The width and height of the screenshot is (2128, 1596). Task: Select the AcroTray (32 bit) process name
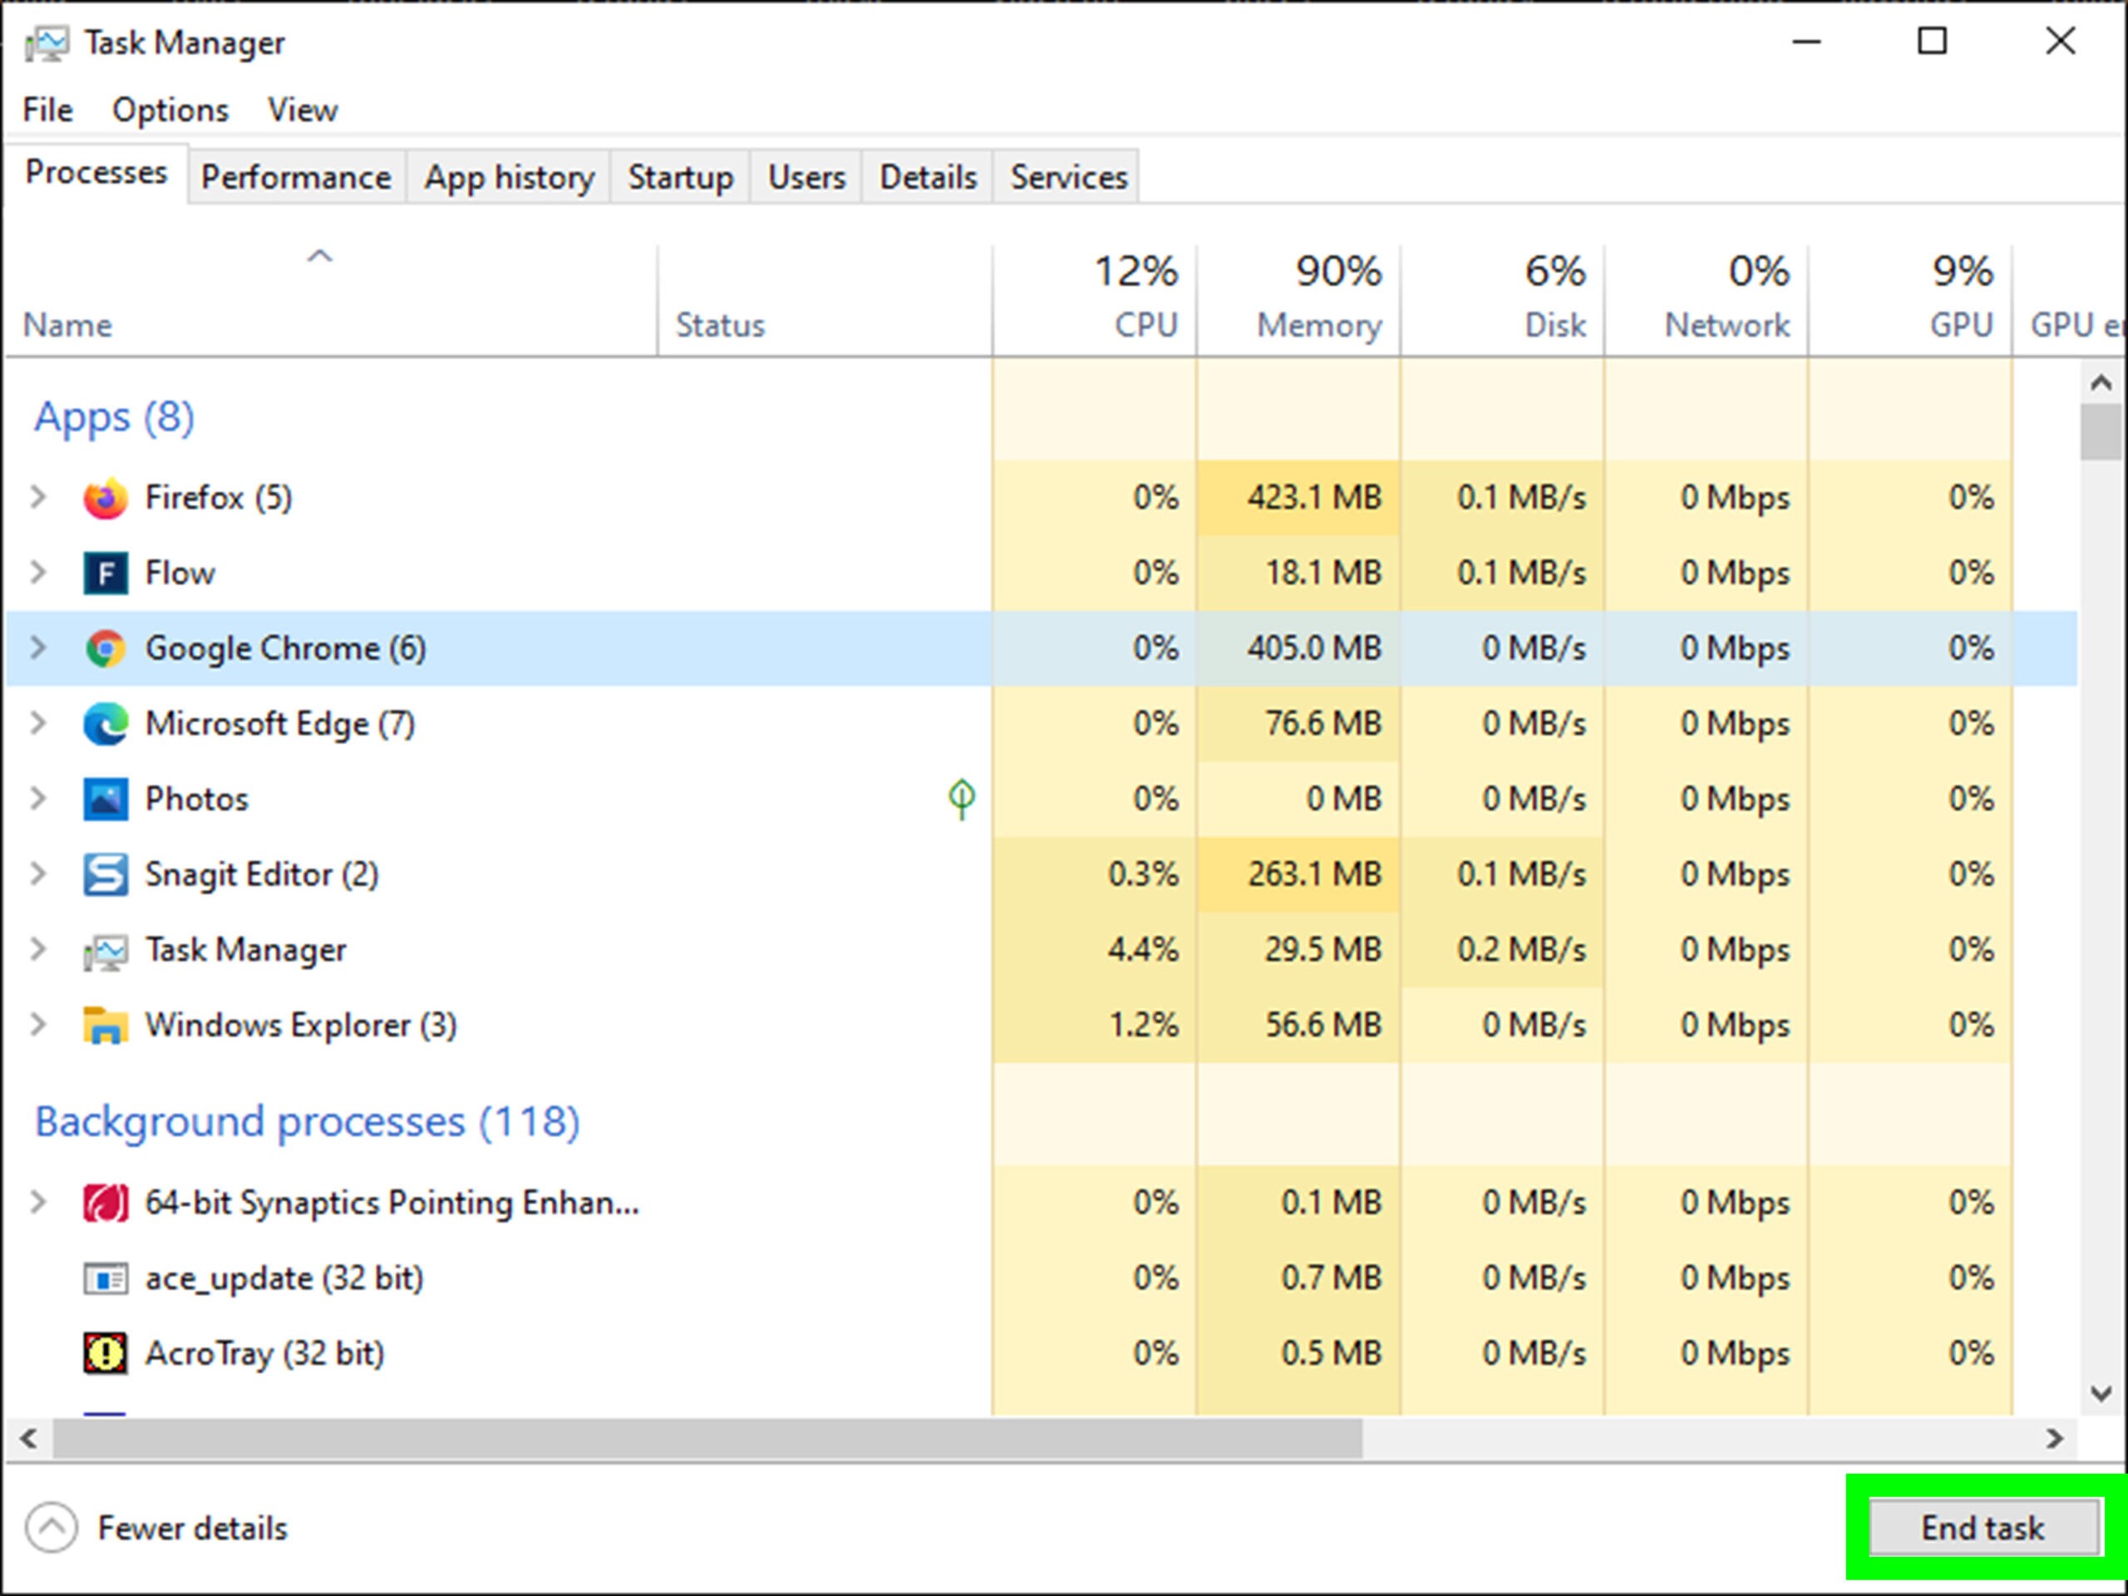point(264,1353)
